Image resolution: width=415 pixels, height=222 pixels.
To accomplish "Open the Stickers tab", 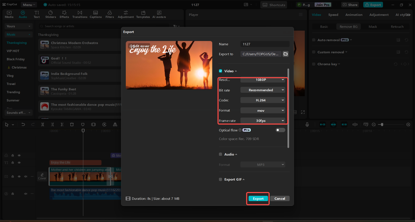I will coord(51,14).
